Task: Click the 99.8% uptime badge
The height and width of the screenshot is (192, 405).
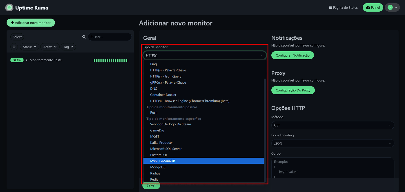Action: (x=17, y=60)
